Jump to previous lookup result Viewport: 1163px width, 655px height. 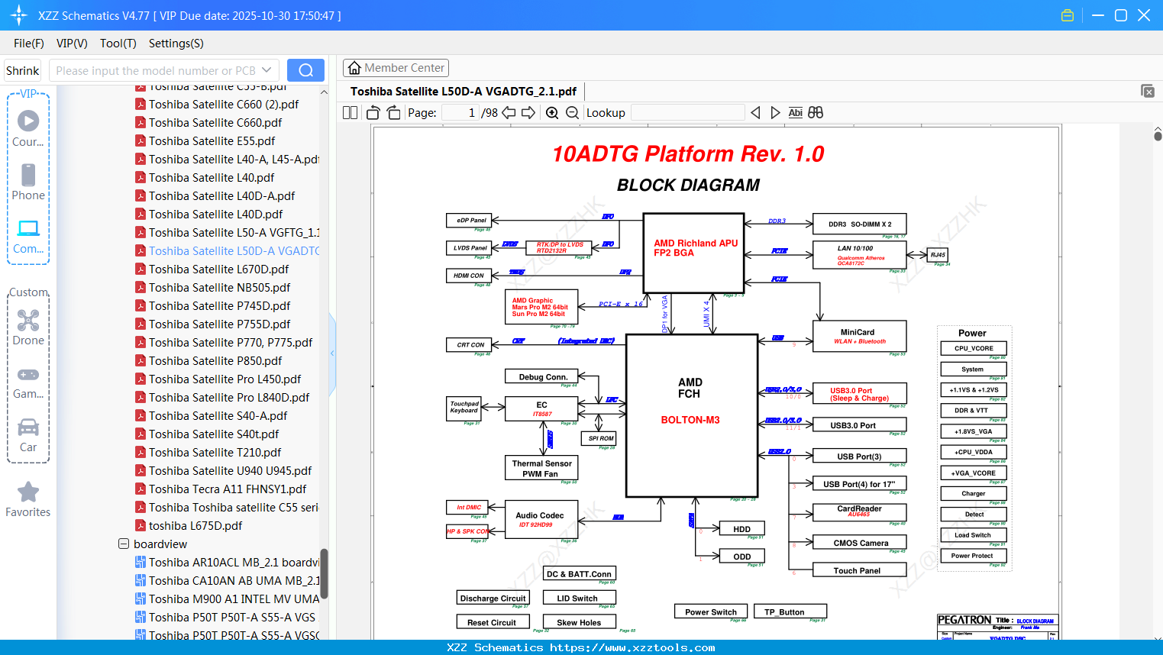click(755, 112)
